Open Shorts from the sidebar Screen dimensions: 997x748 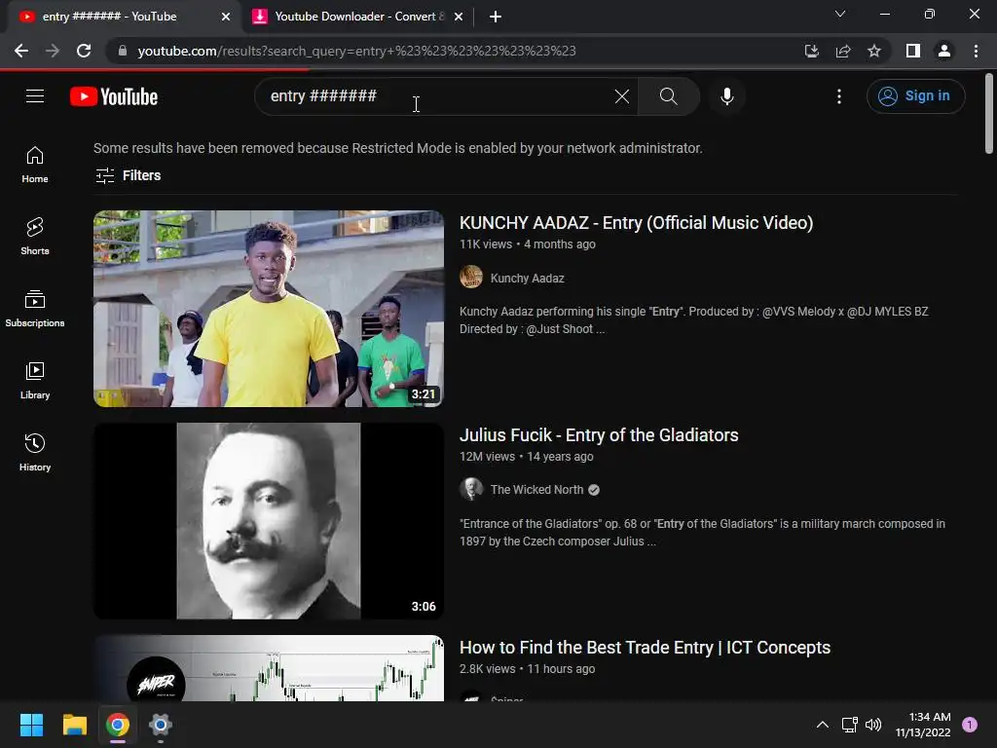(x=35, y=237)
